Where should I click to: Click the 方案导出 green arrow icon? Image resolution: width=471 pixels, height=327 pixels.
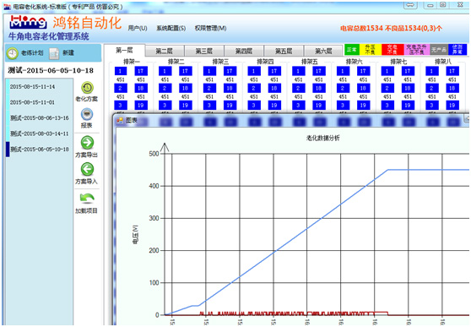tap(87, 143)
